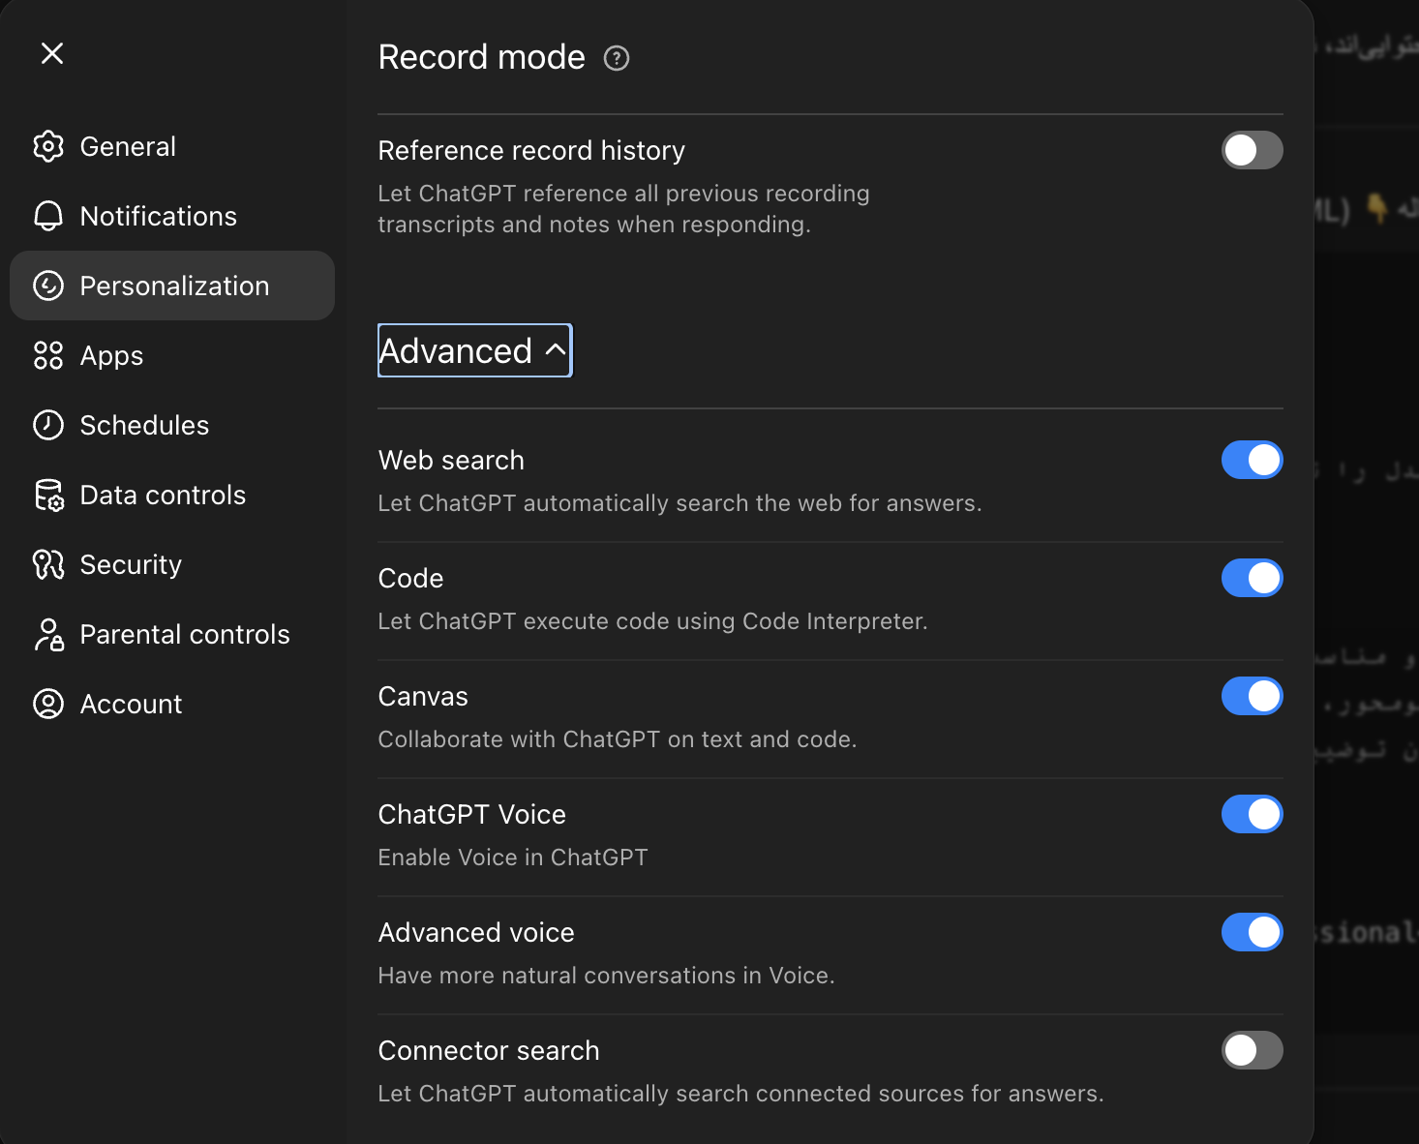Close the settings dialog
Screen dimensions: 1419x1144
(x=51, y=53)
